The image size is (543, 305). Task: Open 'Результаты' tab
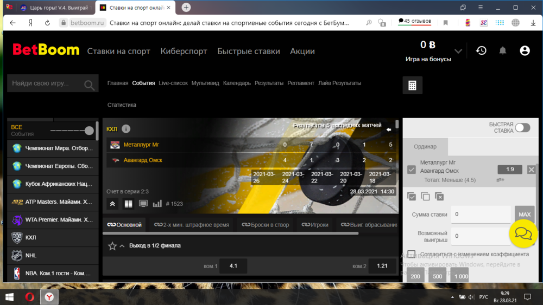[269, 83]
